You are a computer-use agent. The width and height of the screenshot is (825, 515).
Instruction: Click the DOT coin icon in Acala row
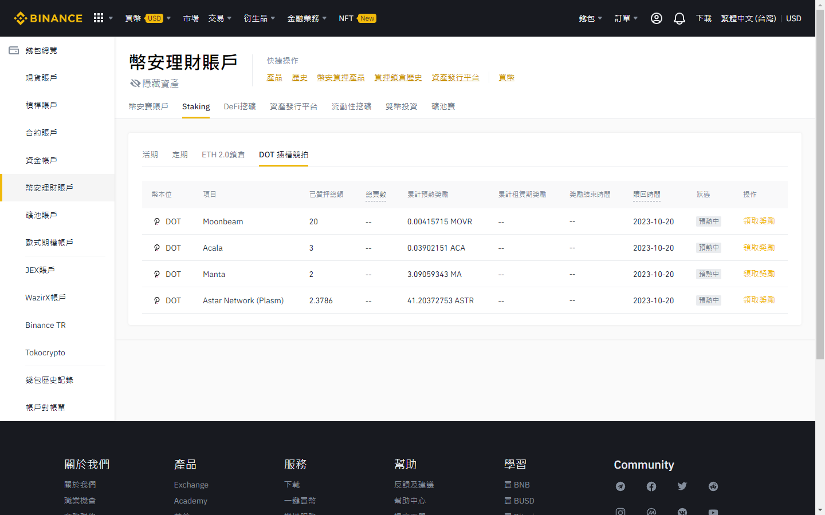point(156,248)
